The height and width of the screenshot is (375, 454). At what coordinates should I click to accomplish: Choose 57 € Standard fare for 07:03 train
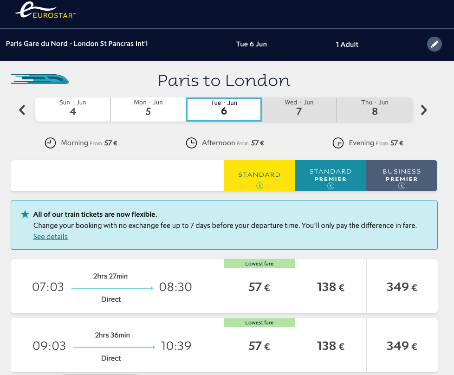pos(259,287)
